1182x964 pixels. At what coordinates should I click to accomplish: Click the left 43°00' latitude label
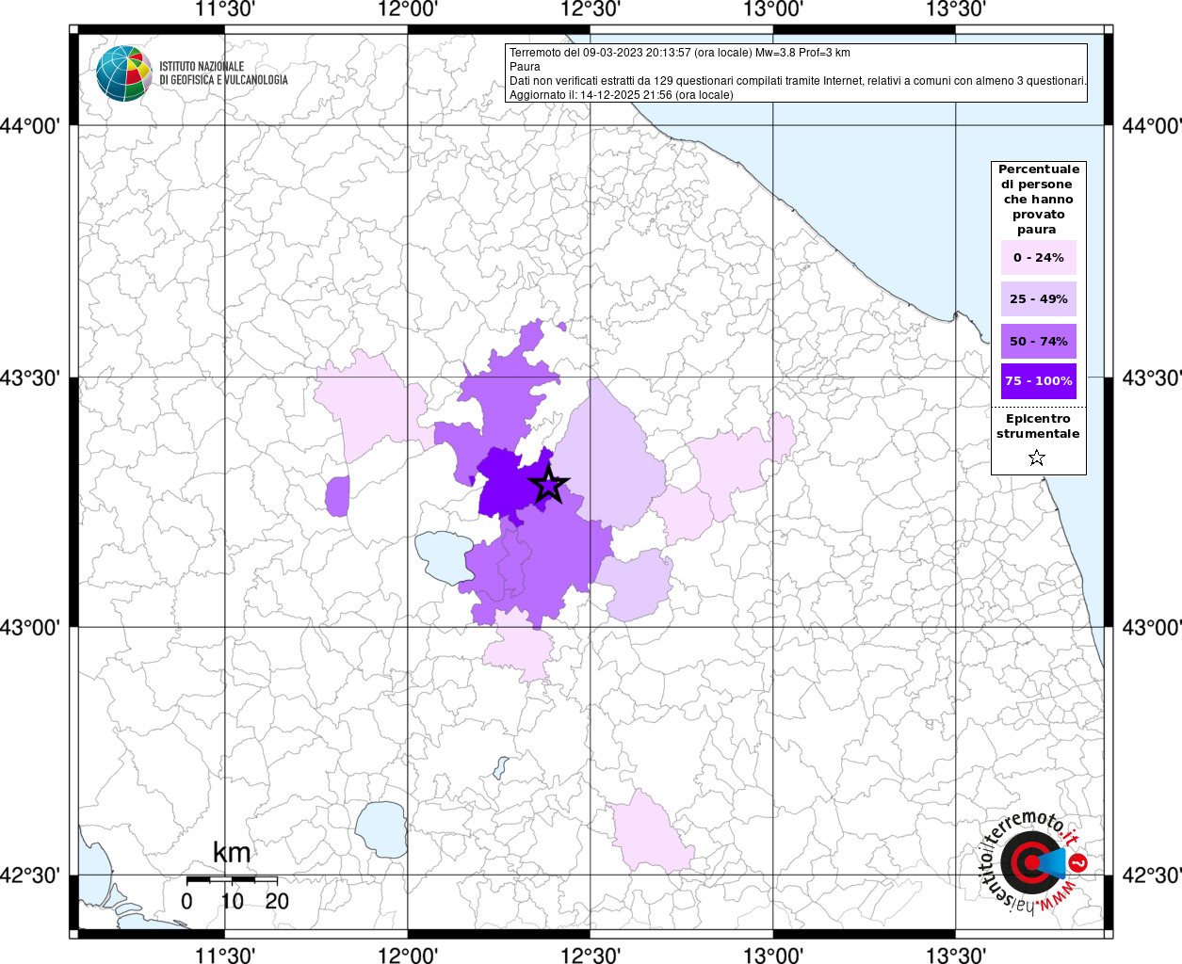(x=35, y=627)
